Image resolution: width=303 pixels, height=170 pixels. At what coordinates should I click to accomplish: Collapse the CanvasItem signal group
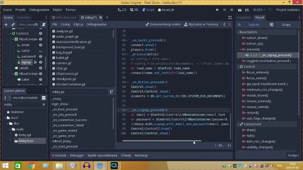(238, 124)
